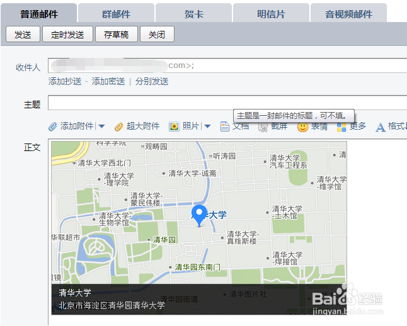Switch to the 普通邮件 tab
The width and height of the screenshot is (407, 326).
[38, 13]
